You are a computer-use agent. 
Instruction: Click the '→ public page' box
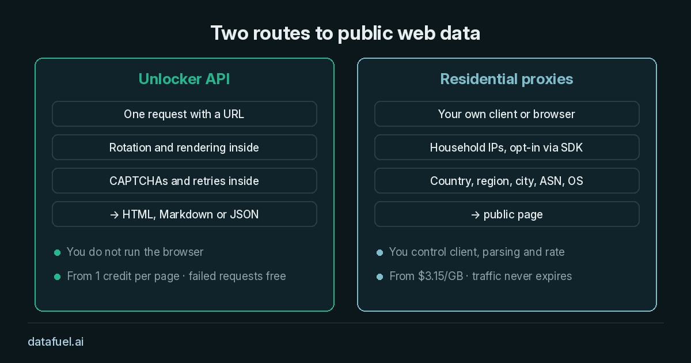pyautogui.click(x=507, y=214)
